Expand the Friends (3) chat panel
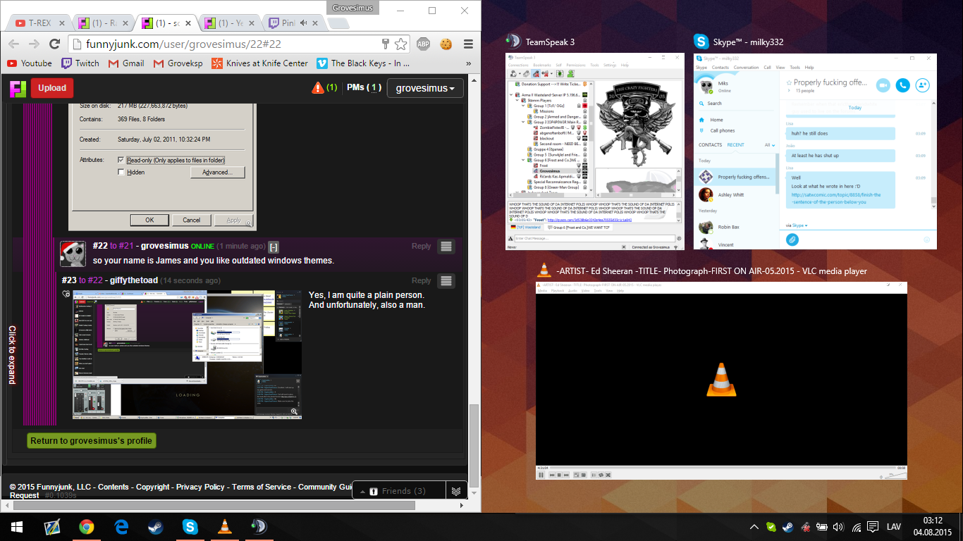Viewport: 963px width, 541px height. pos(399,491)
